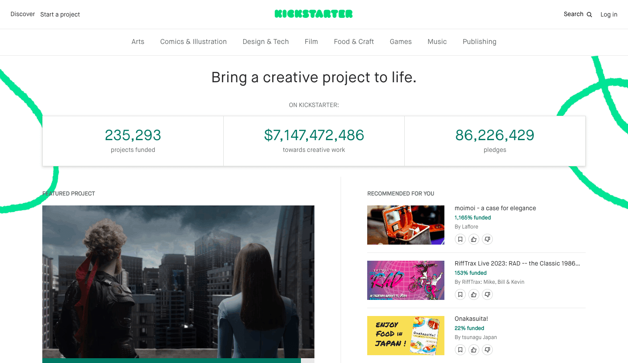Click the Log in link
The height and width of the screenshot is (363, 628).
(x=609, y=14)
